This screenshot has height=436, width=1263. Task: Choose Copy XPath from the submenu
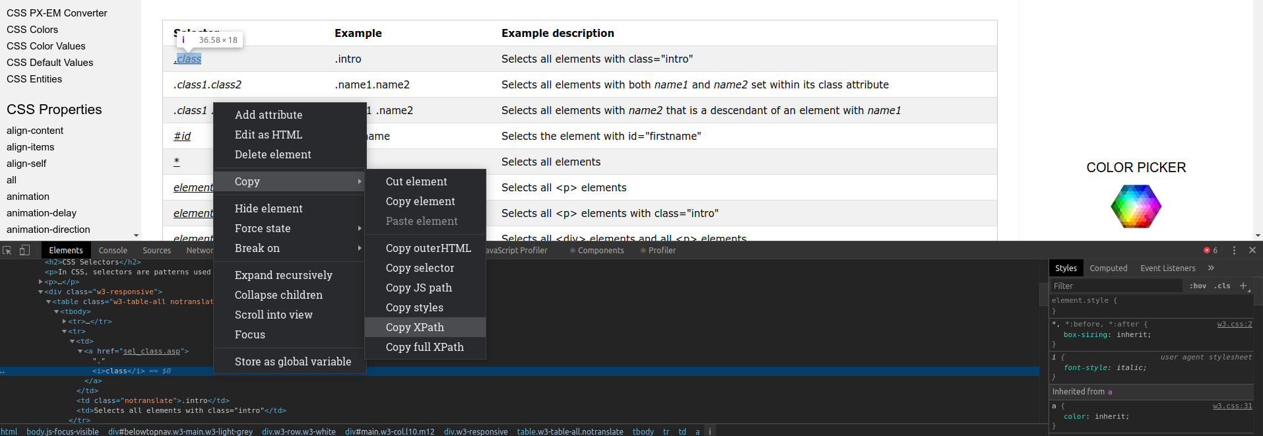[415, 327]
